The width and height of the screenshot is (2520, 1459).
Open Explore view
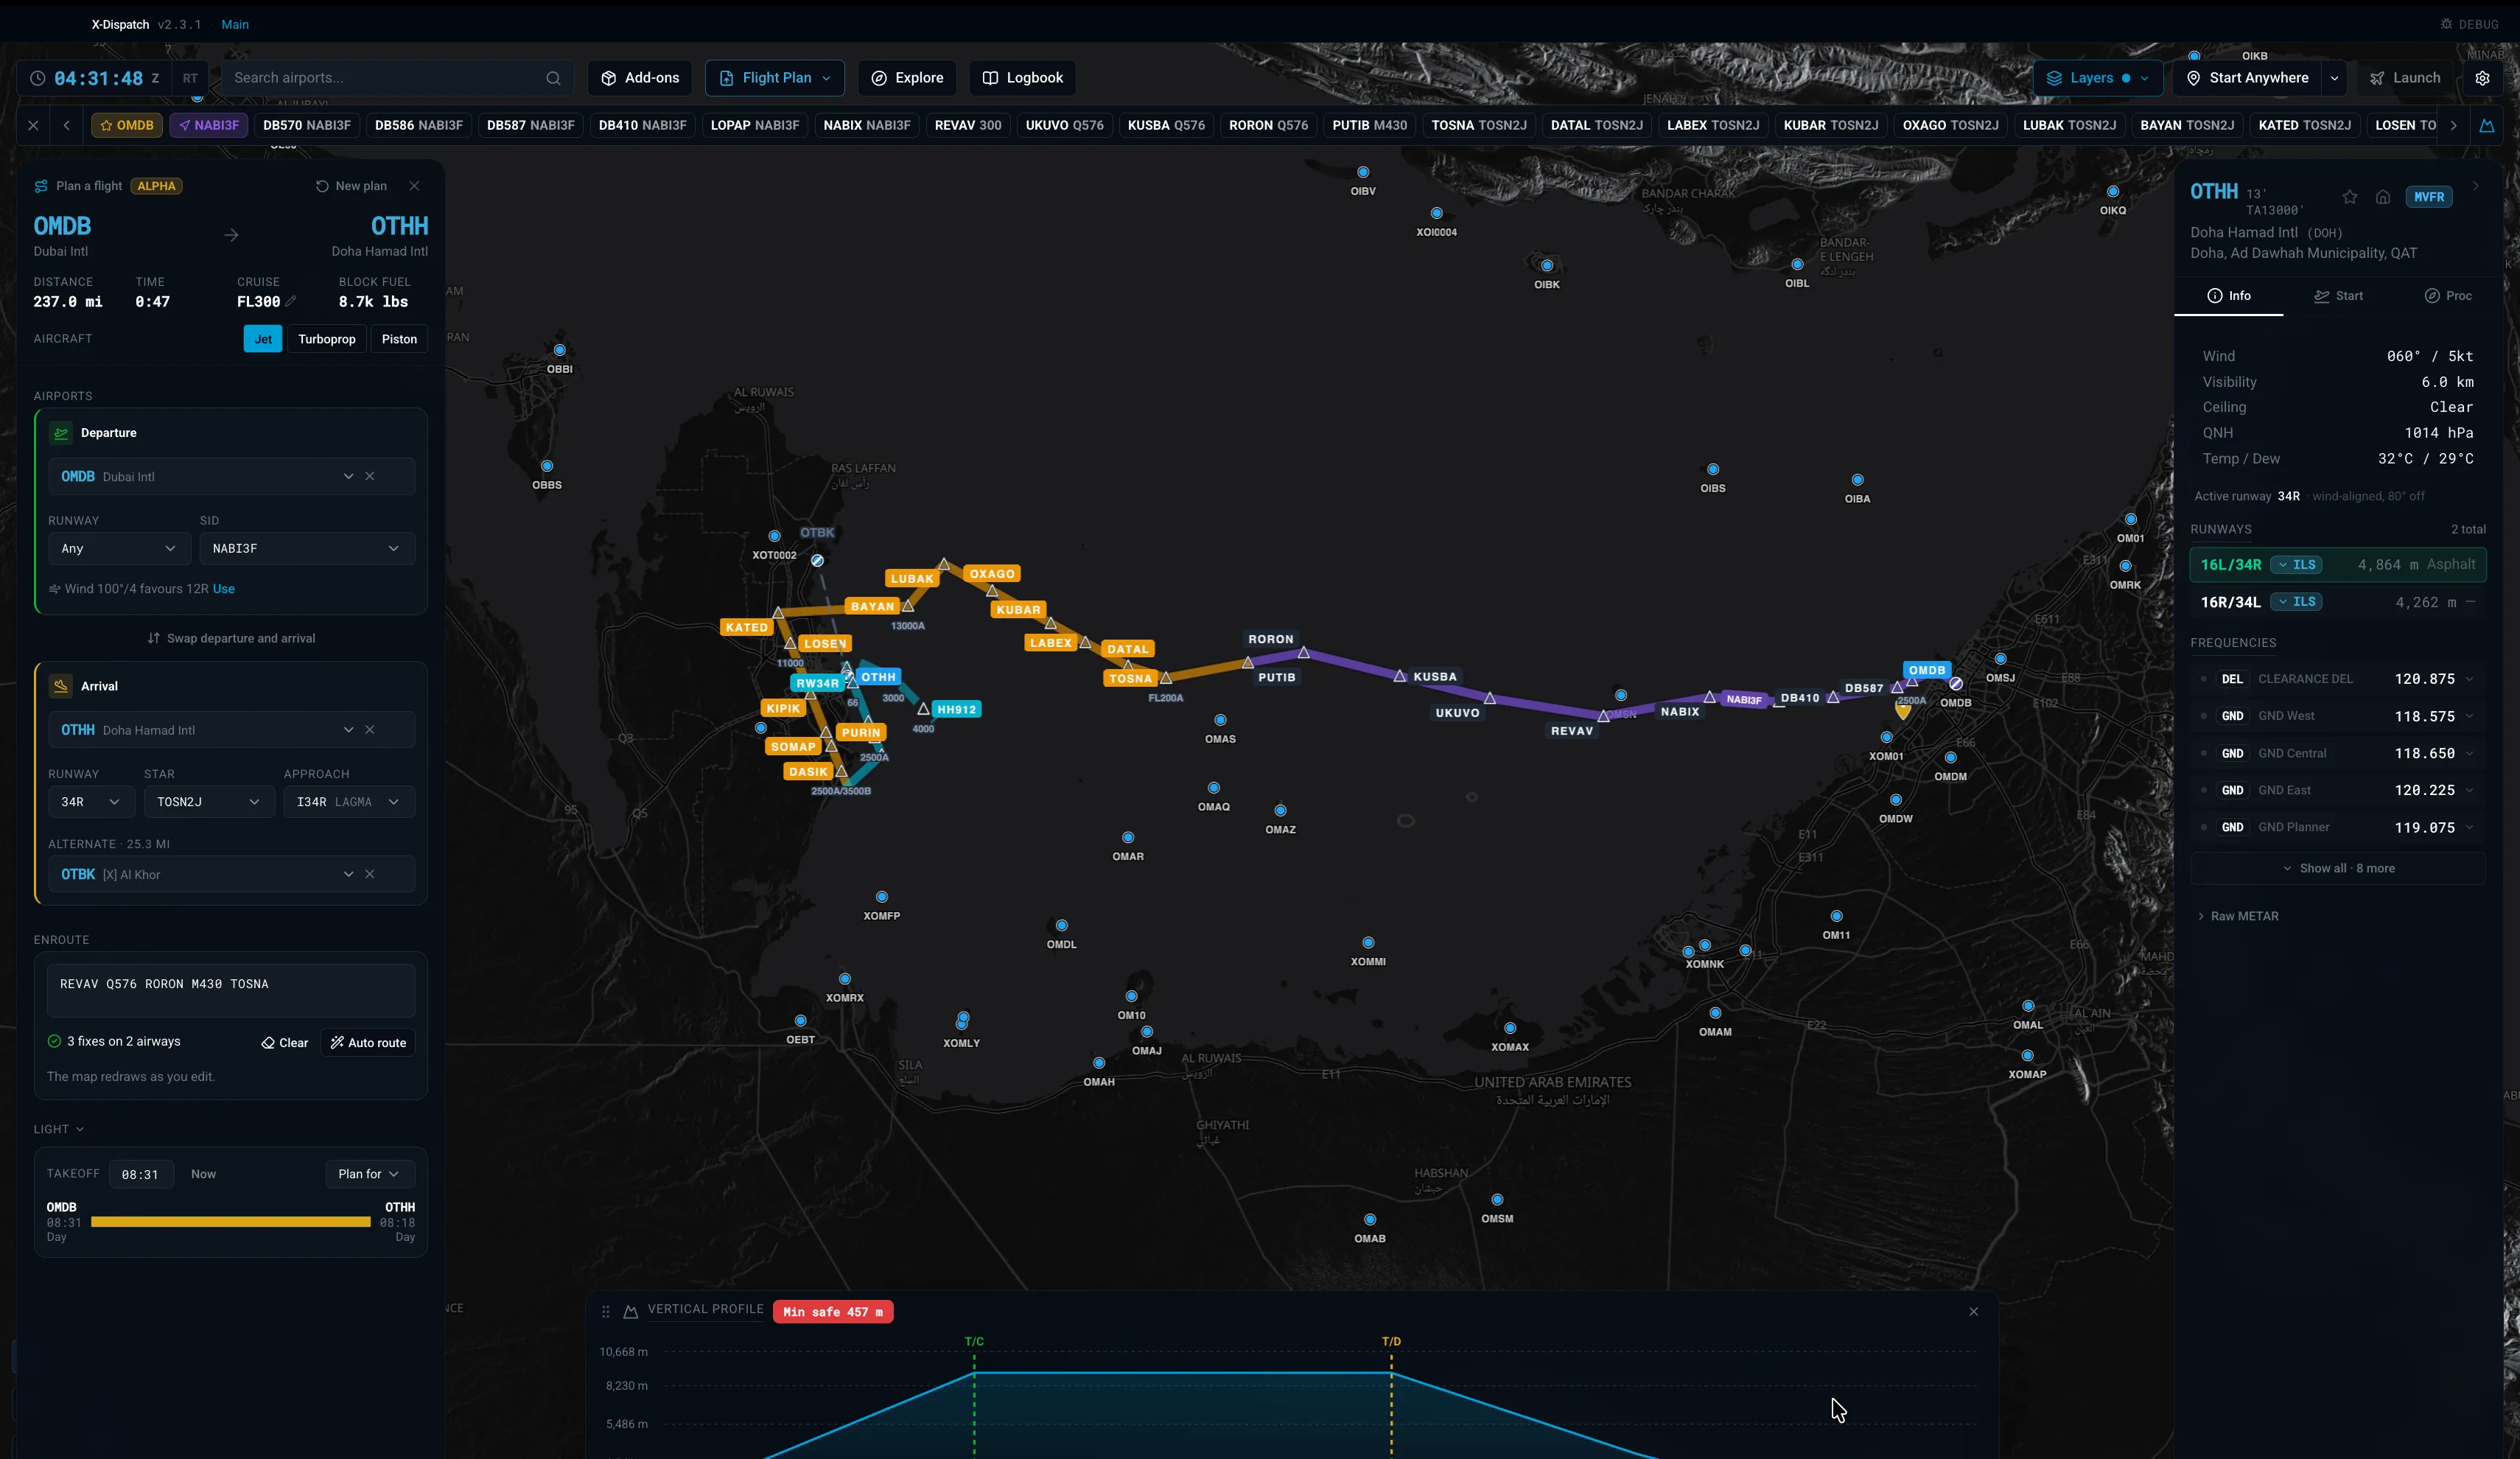tap(907, 78)
